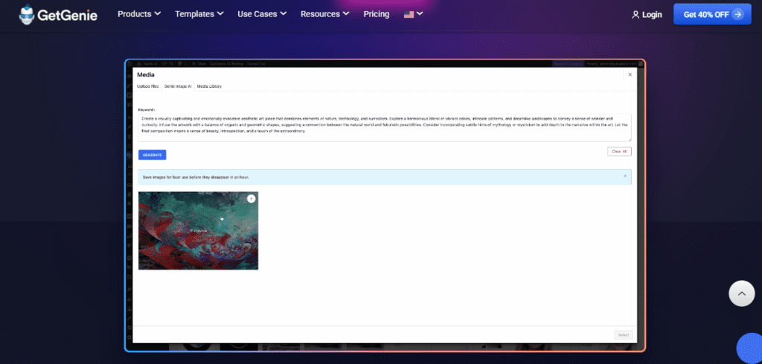The image size is (762, 364).
Task: Click the Select button in dialog footer
Action: (624, 335)
